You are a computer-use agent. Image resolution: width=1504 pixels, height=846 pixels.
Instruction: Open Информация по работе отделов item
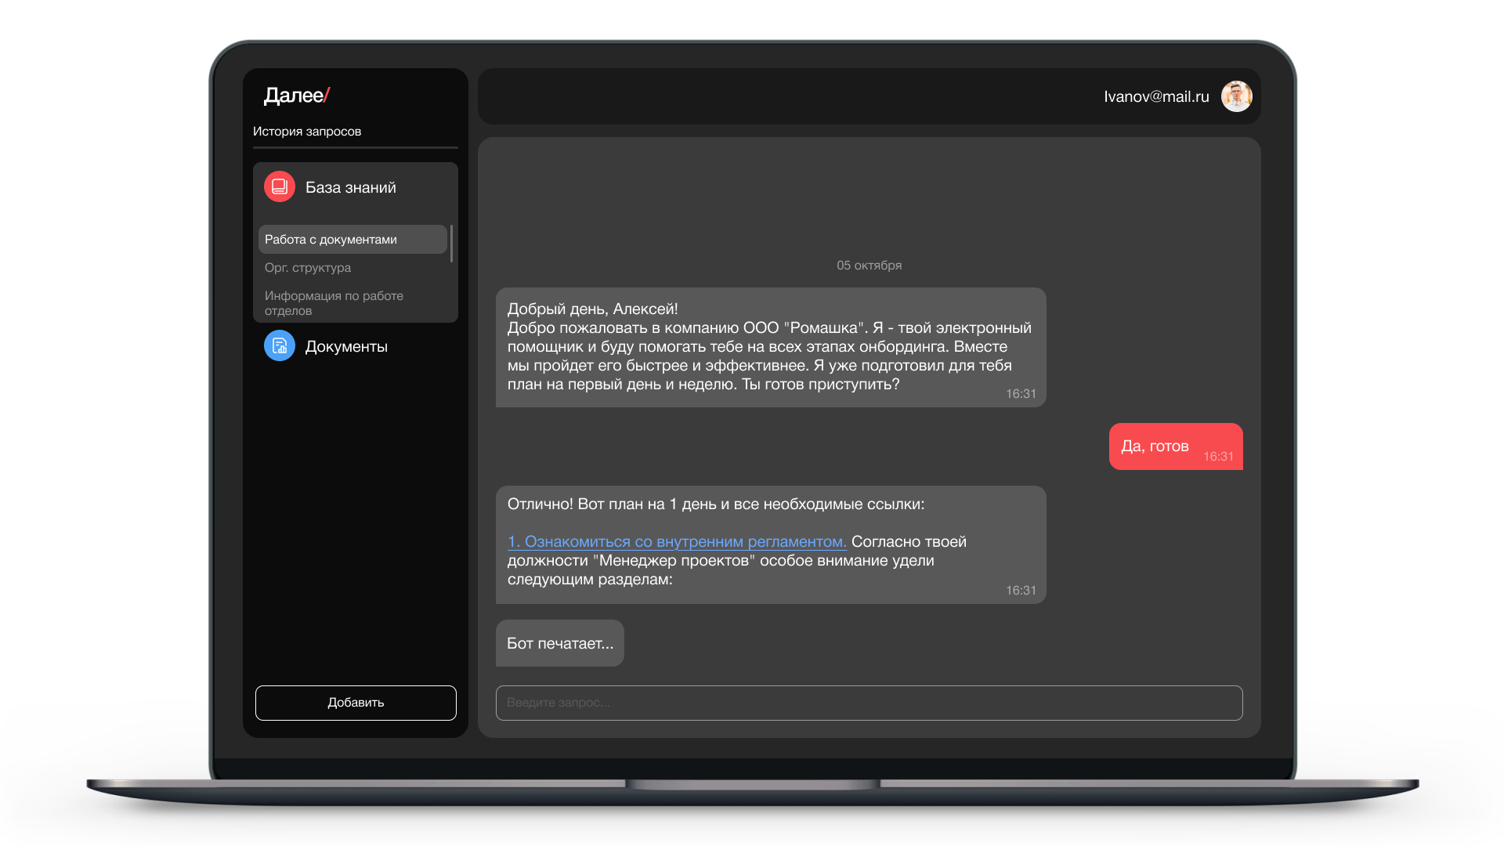[334, 302]
